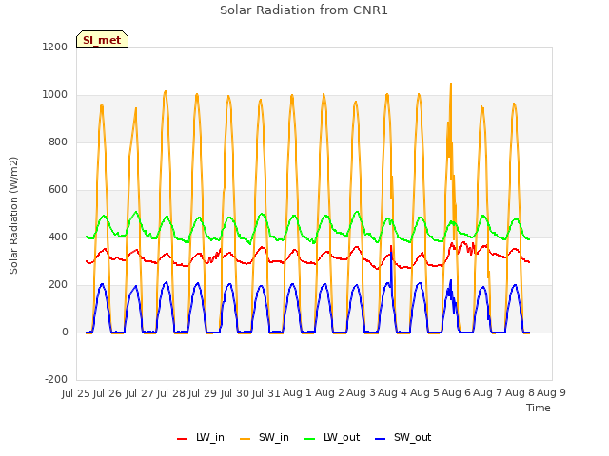This screenshot has width=609, height=456.
Task: Click the Jul 26 x-axis date label
Action: click(x=108, y=393)
